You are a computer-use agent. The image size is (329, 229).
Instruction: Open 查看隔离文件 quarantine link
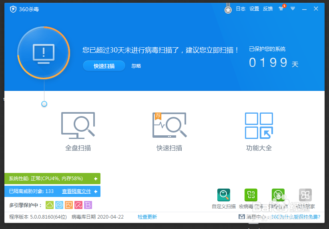click(76, 191)
